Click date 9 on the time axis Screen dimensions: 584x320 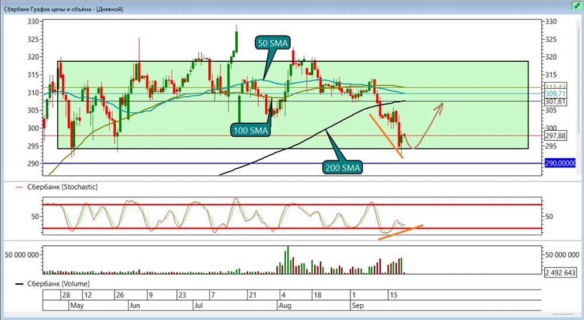[x=151, y=295]
